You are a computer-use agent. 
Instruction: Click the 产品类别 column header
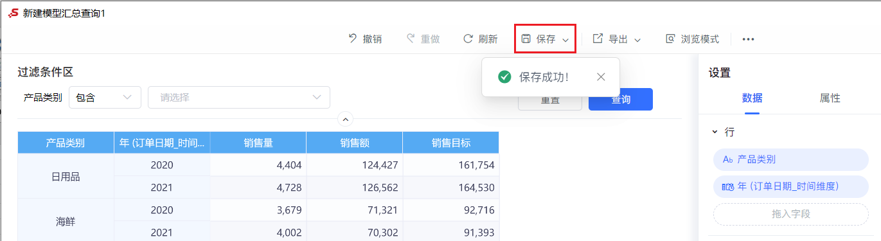(x=65, y=143)
